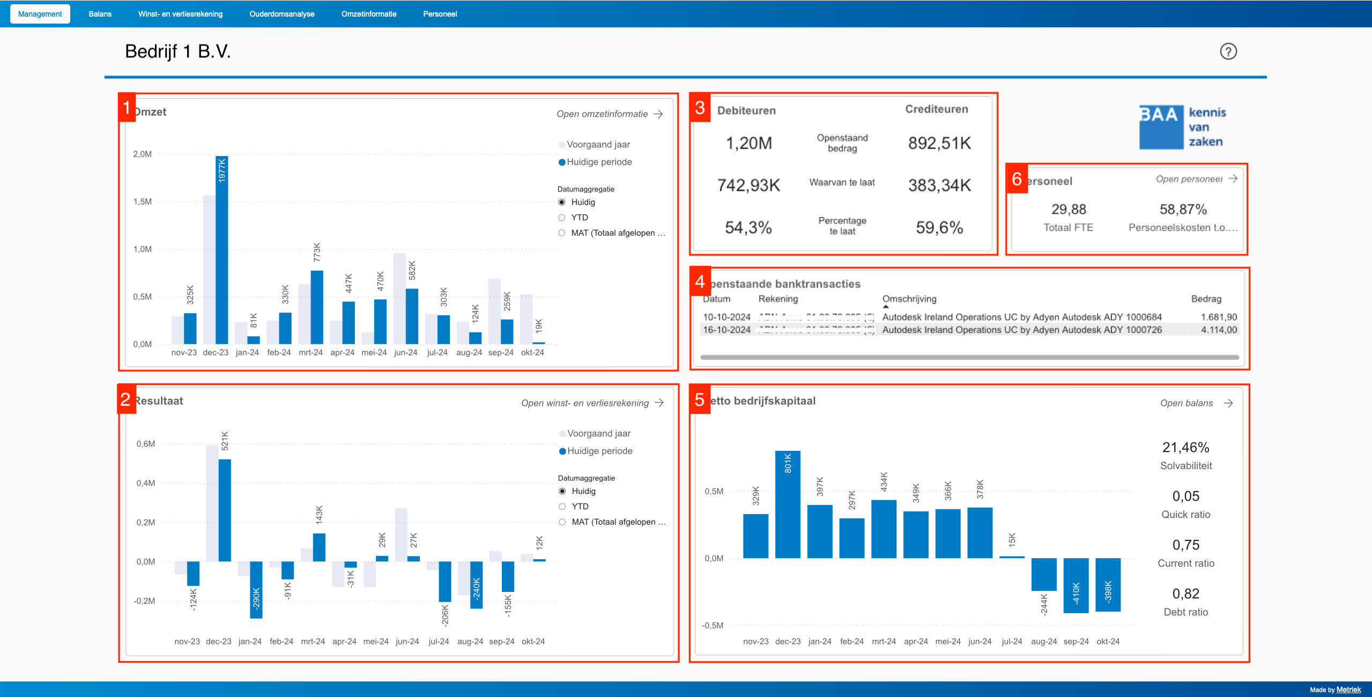The height and width of the screenshot is (697, 1372).
Task: Select Huidig radio option in Resultaat panel
Action: point(562,491)
